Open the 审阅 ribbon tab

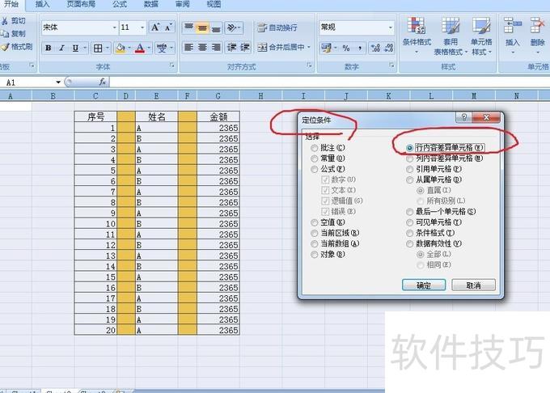183,4
